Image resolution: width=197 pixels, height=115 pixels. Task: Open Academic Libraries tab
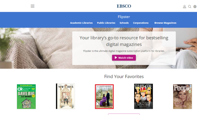81,23
